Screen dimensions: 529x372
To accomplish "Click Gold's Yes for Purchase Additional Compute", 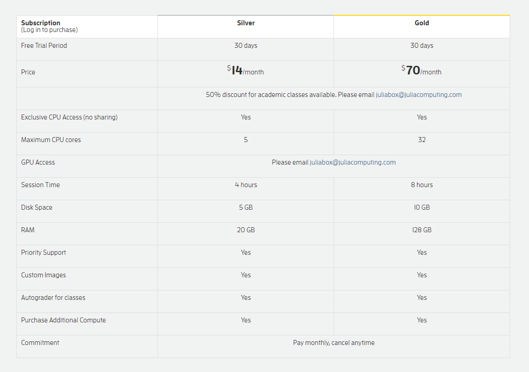I will click(x=422, y=321).
